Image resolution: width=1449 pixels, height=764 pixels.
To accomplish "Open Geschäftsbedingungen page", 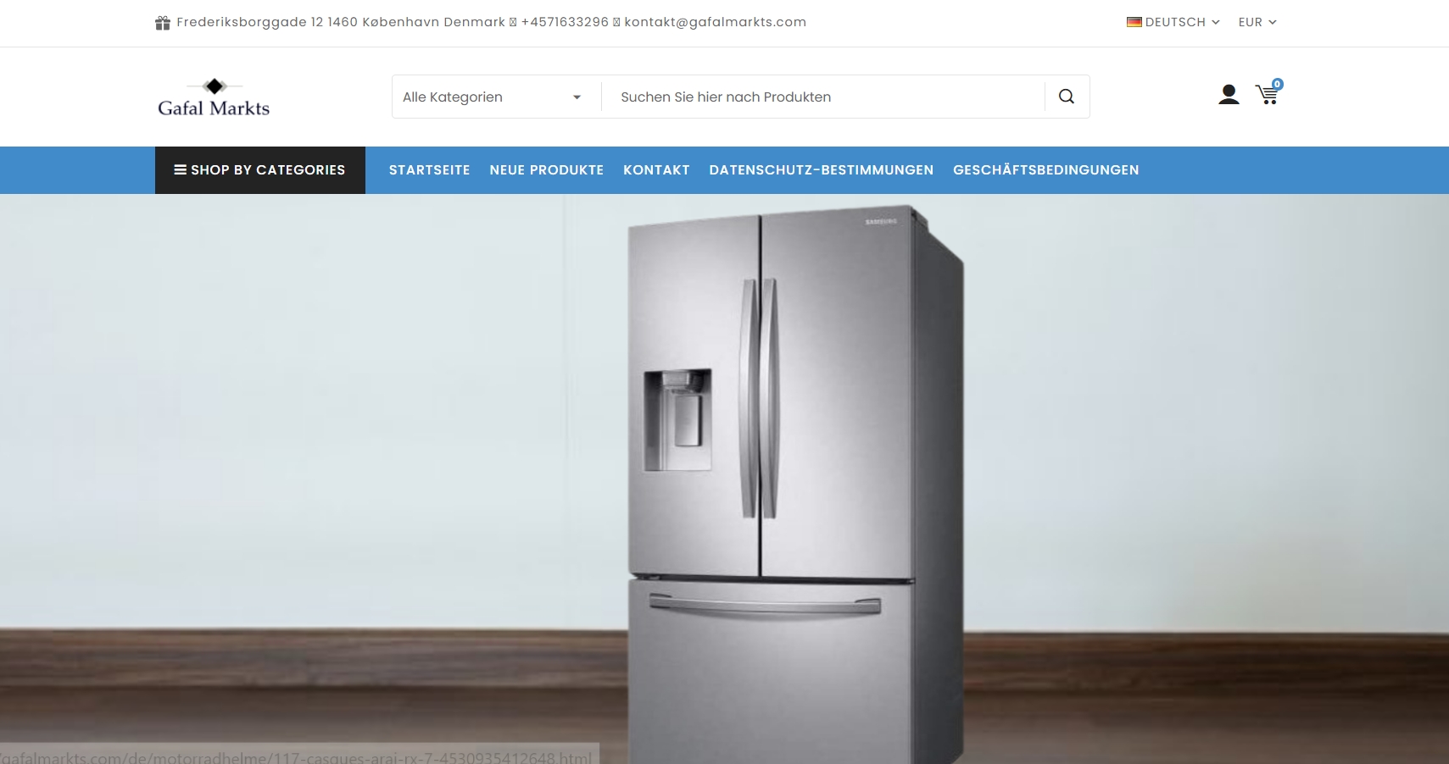I will coord(1046,170).
